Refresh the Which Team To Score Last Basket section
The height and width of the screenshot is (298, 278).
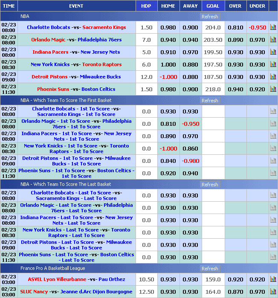(210, 185)
